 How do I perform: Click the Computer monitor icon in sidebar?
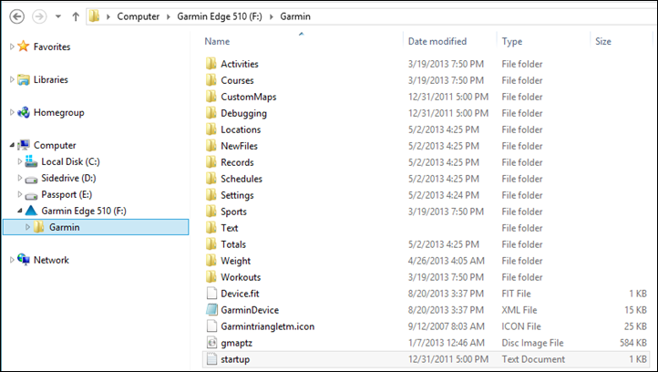[24, 145]
